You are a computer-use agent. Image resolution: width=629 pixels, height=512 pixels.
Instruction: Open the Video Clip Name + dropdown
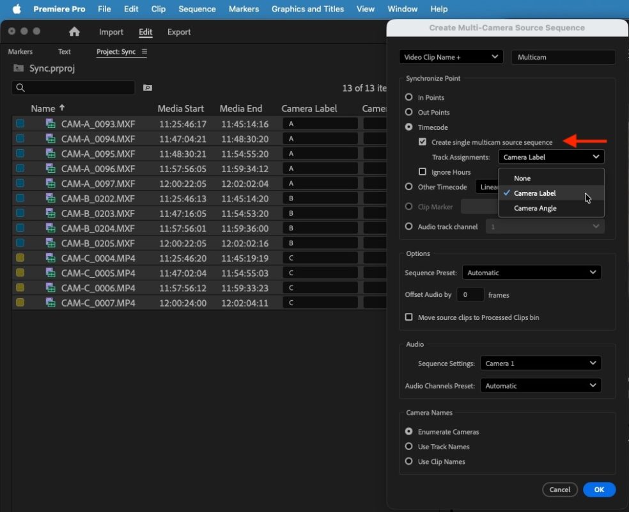pyautogui.click(x=451, y=57)
